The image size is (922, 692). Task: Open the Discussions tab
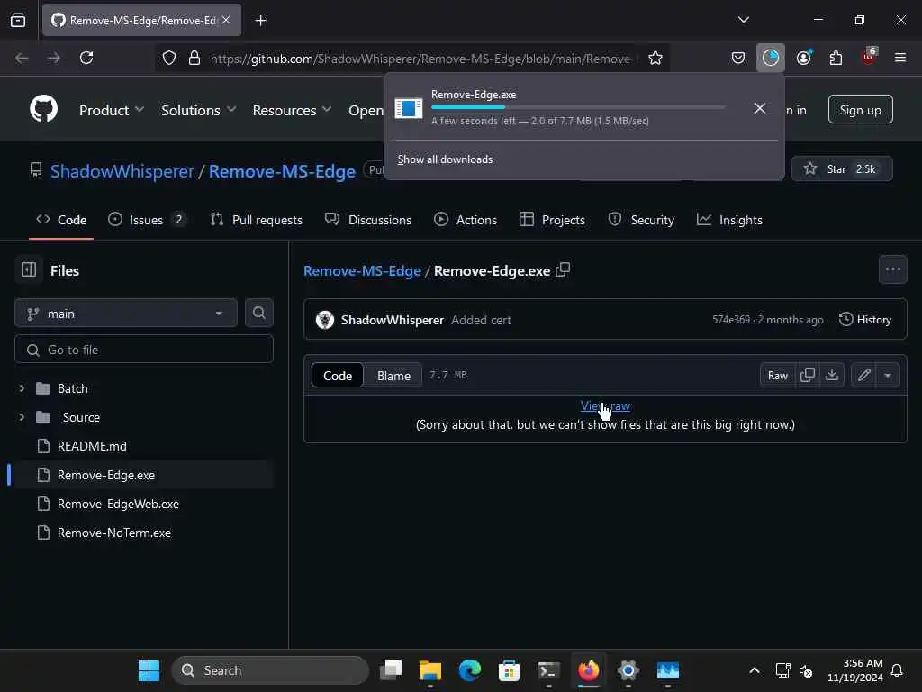(x=368, y=220)
